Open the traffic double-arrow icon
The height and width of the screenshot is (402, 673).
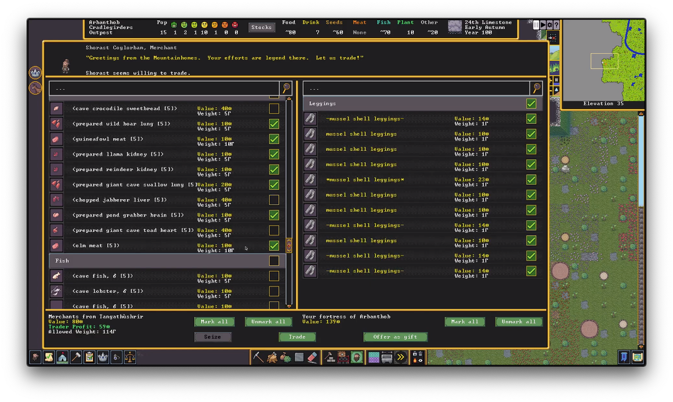click(x=400, y=357)
